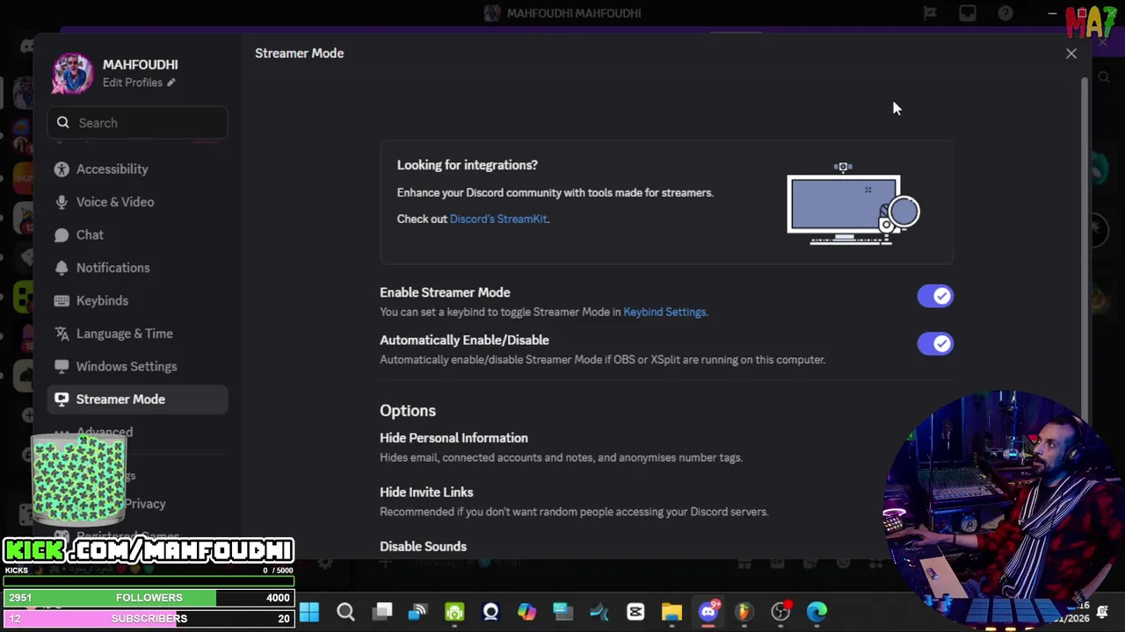Click the Chat bubble icon in sidebar
Viewport: 1125px width, 632px height.
coord(62,235)
